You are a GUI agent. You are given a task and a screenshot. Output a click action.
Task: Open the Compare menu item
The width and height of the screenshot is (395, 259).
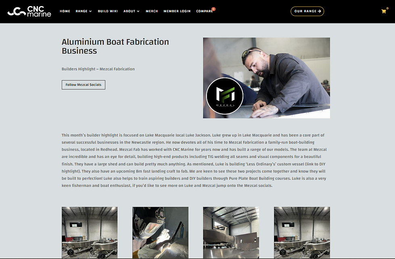coord(204,11)
